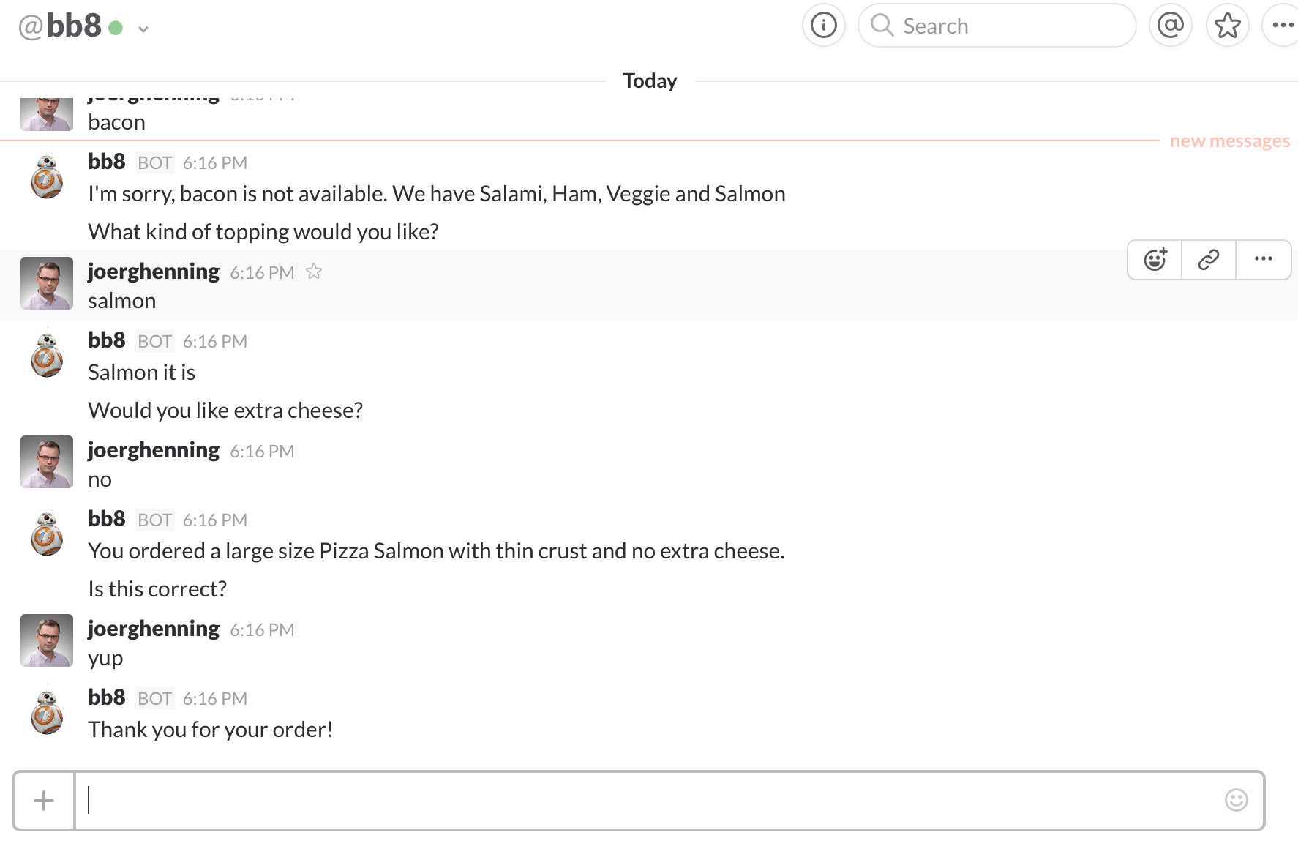Open joerghenning avatar on the salmon message
Viewport: 1298px width, 849px height.
click(x=47, y=283)
